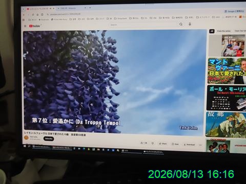Start voice search with the microphone icon
Screen dimensions: 246x184
(x=190, y=24)
